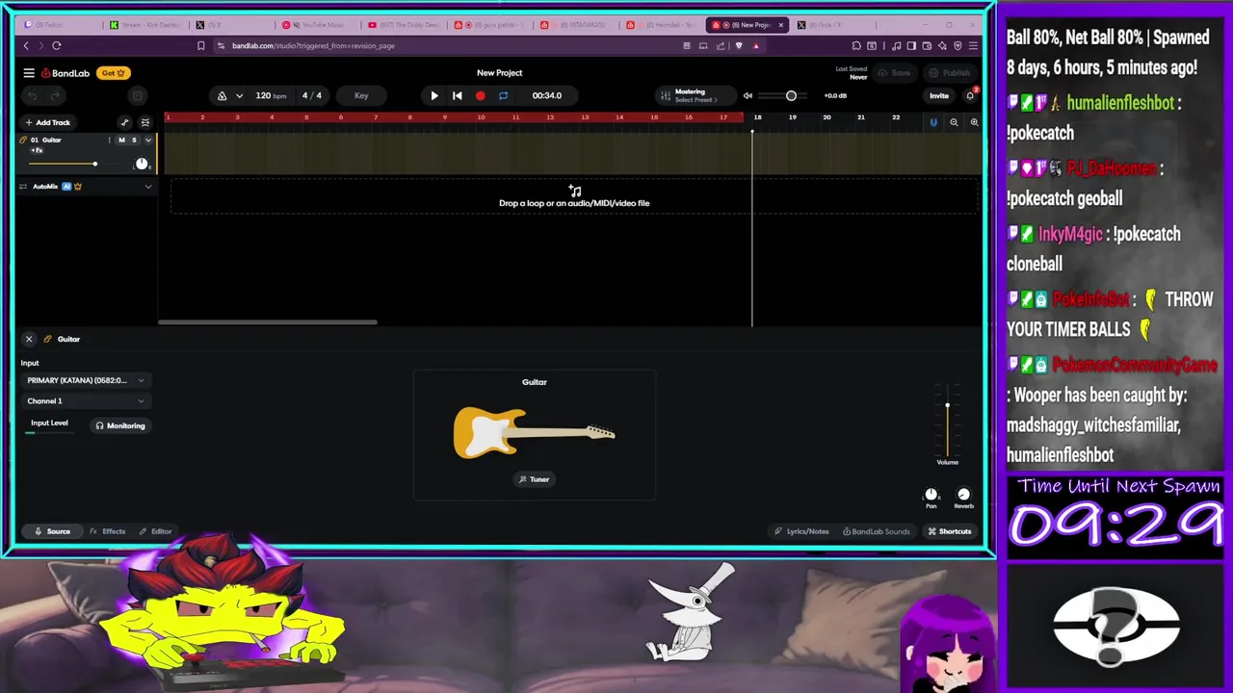Click the horizontal timeline scrollbar
The width and height of the screenshot is (1233, 693).
pos(268,322)
